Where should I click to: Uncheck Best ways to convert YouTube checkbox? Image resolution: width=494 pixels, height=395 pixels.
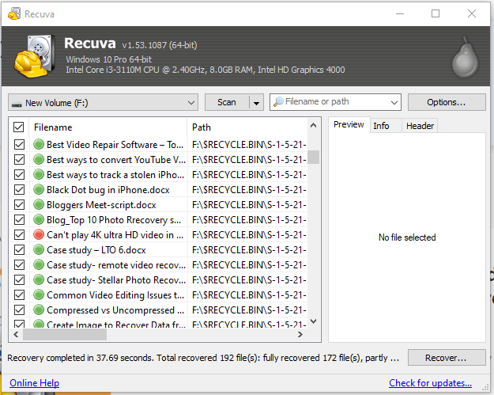(x=19, y=159)
